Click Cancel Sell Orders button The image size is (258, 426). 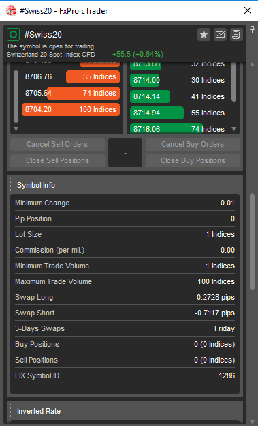[x=57, y=144]
